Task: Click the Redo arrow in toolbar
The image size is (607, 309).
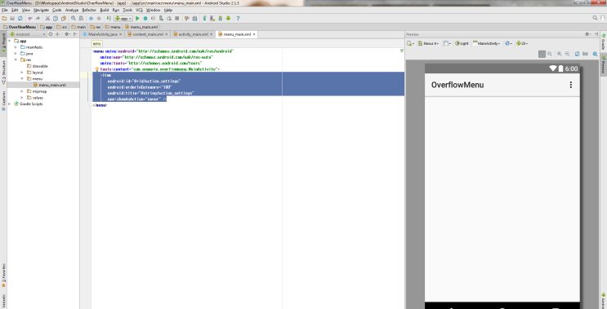Action: (x=38, y=18)
